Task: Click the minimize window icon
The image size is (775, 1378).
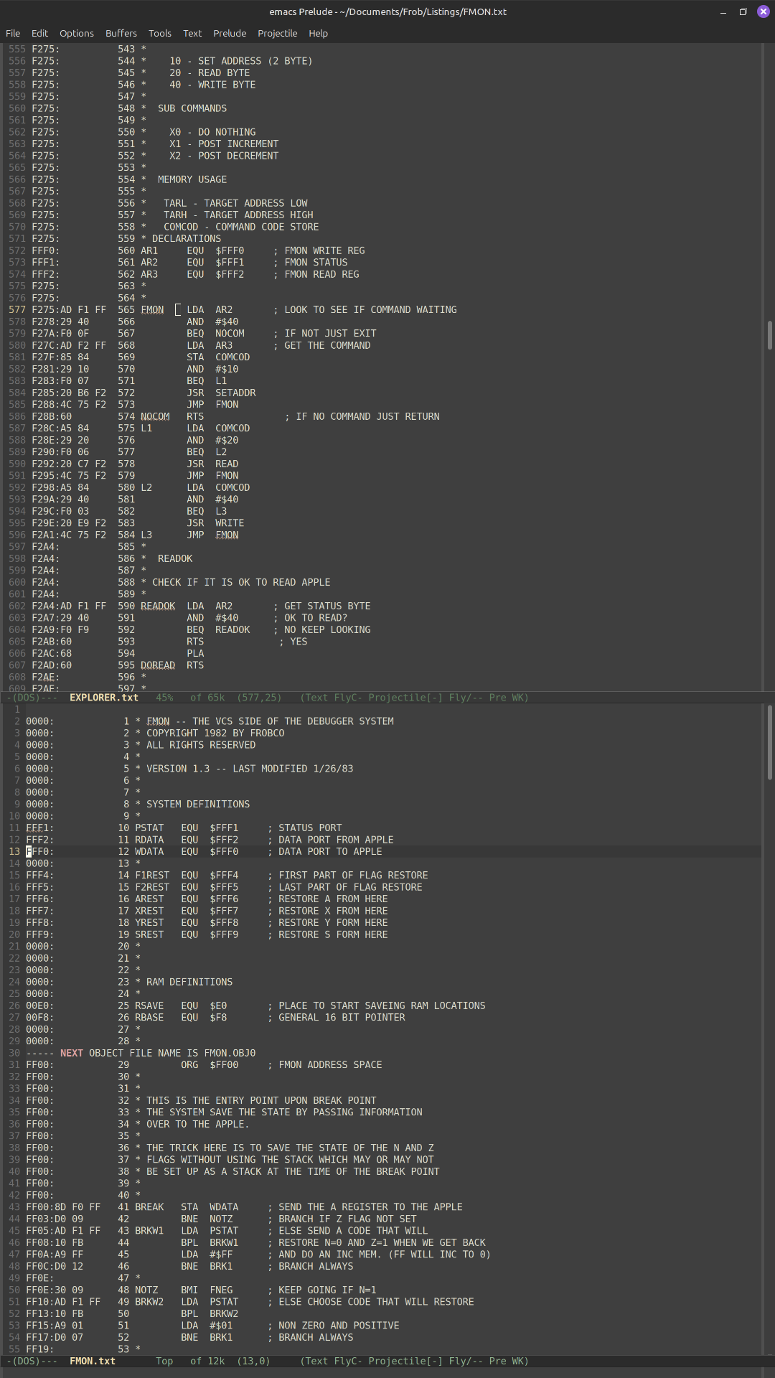Action: 723,11
